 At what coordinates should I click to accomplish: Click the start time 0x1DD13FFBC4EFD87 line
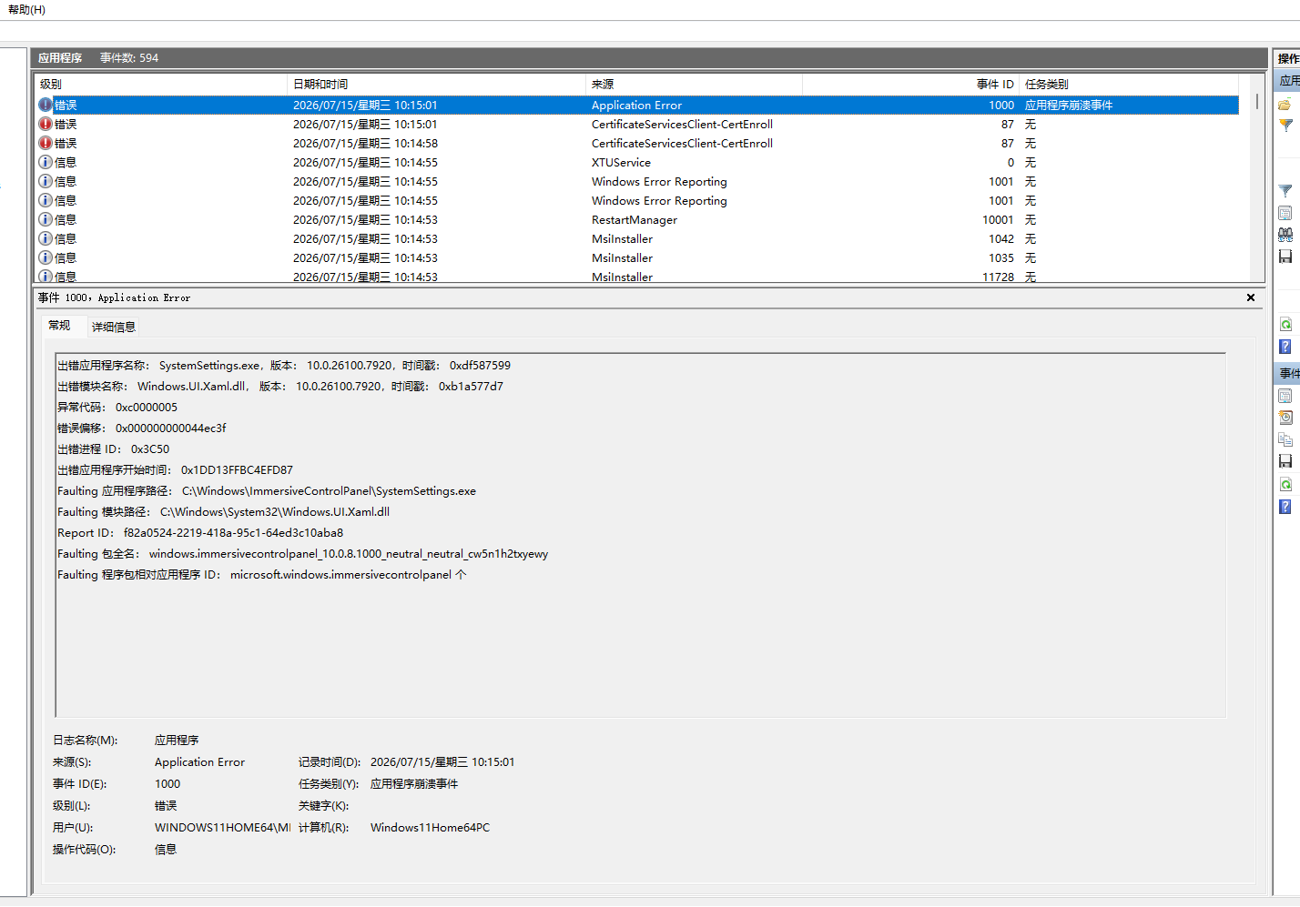(176, 469)
